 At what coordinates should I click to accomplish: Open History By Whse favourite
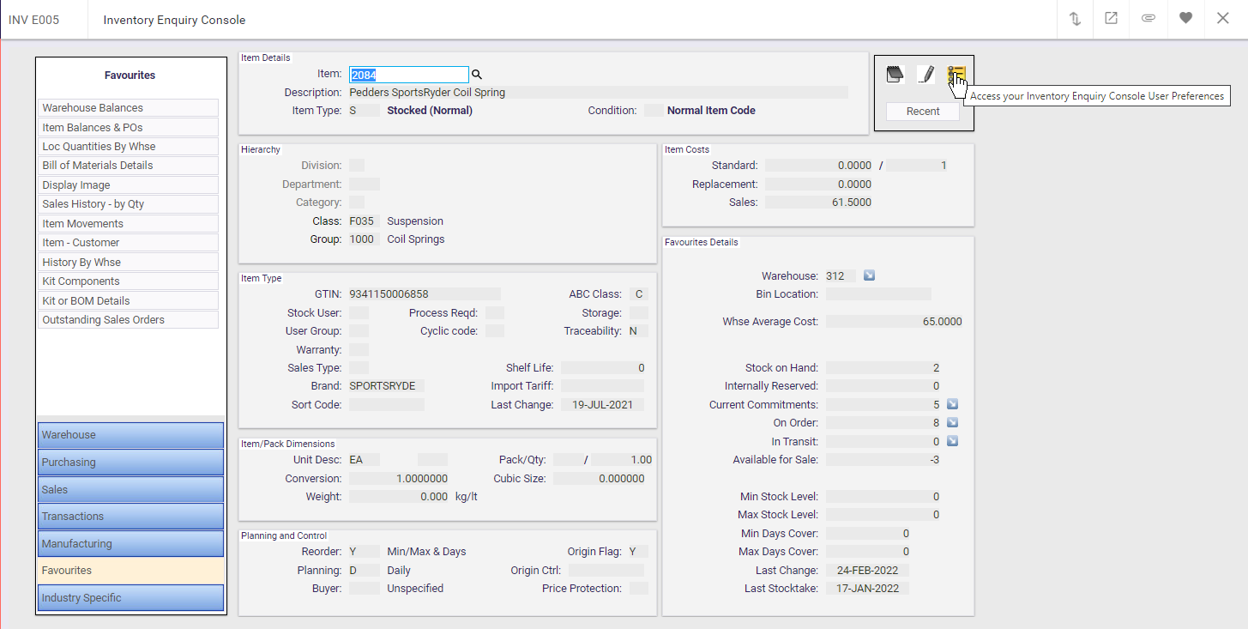point(129,262)
